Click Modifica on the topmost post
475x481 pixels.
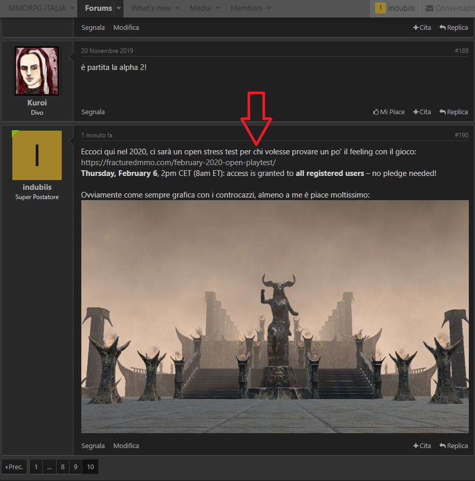coord(126,28)
